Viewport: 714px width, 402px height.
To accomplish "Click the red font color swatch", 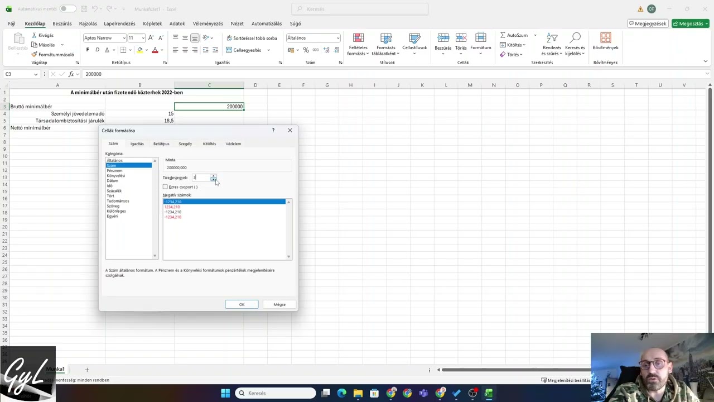I will (155, 50).
